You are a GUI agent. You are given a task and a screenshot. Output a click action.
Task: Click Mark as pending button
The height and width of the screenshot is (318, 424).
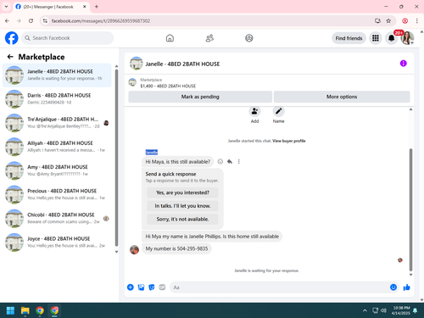pyautogui.click(x=200, y=97)
